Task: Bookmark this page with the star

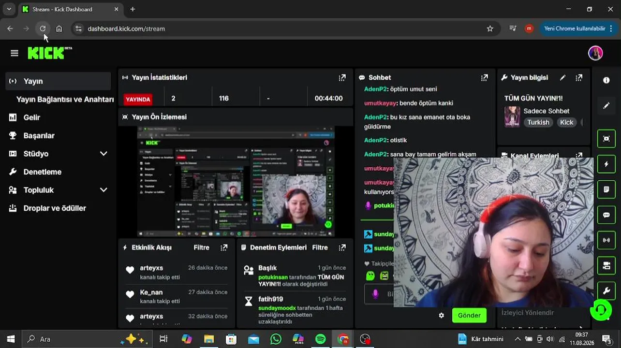Action: tap(490, 29)
